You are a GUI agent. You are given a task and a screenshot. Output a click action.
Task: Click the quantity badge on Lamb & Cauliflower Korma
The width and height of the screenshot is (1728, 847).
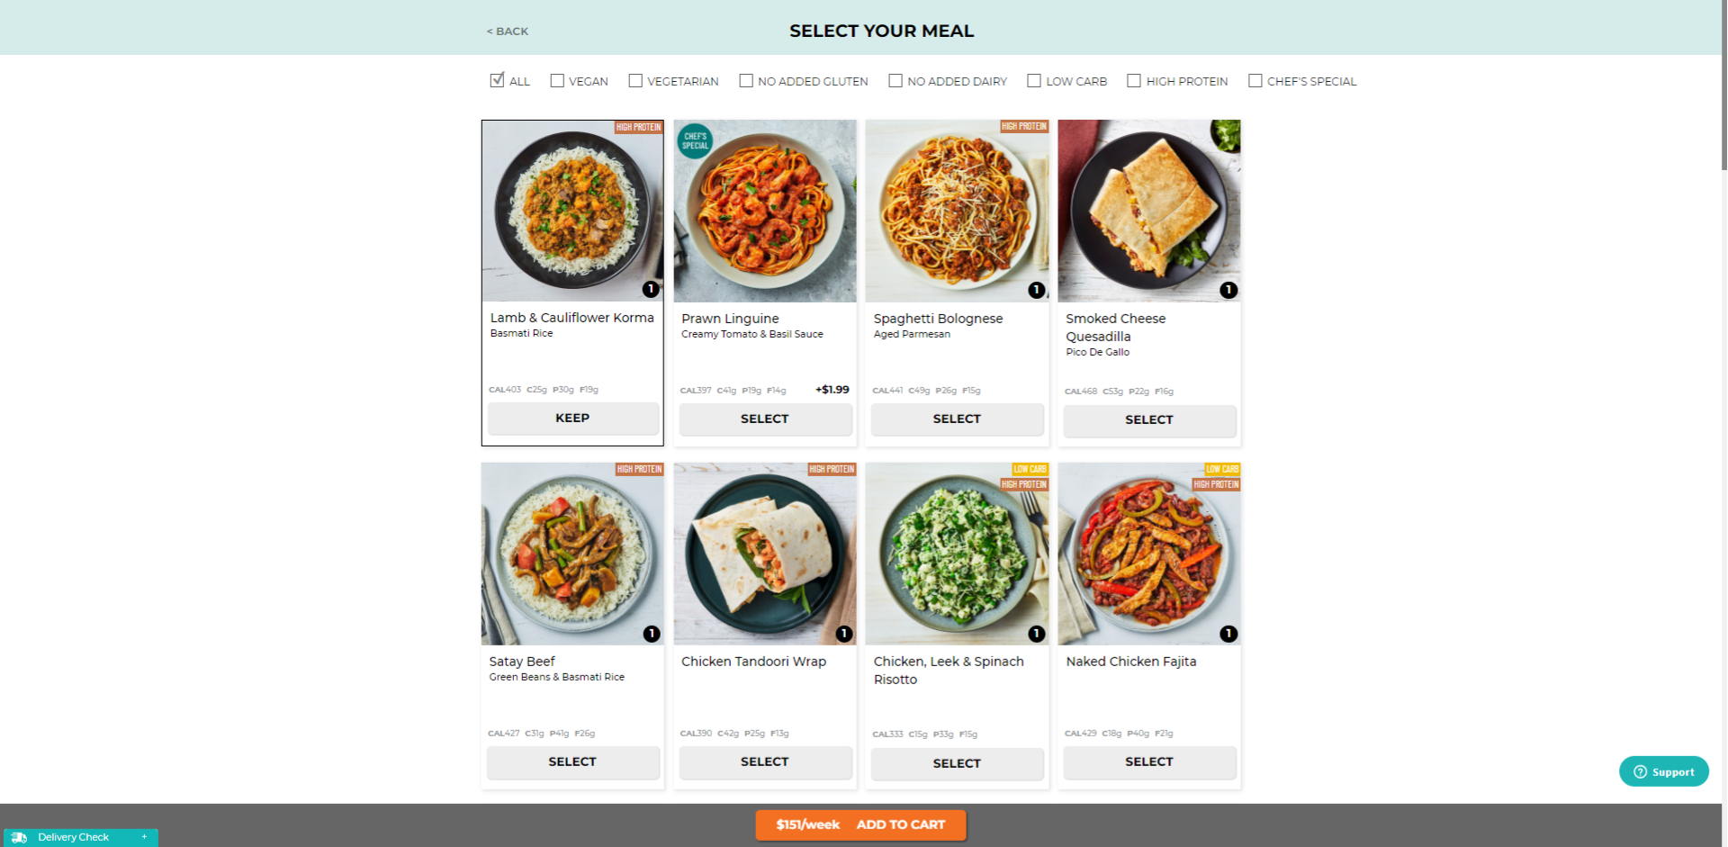(x=651, y=289)
